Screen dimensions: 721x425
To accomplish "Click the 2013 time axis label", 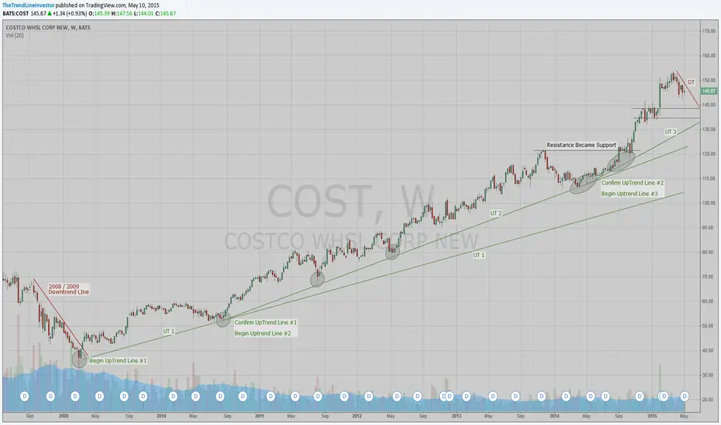I will (456, 416).
